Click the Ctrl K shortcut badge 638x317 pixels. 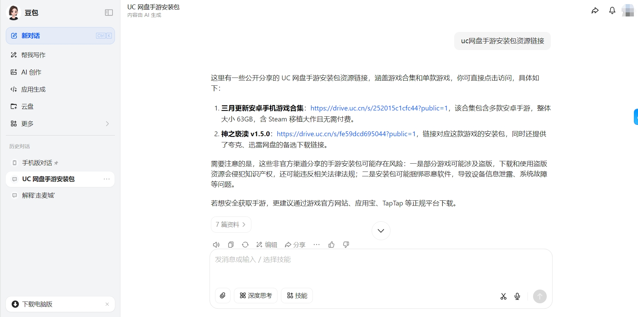pos(104,36)
